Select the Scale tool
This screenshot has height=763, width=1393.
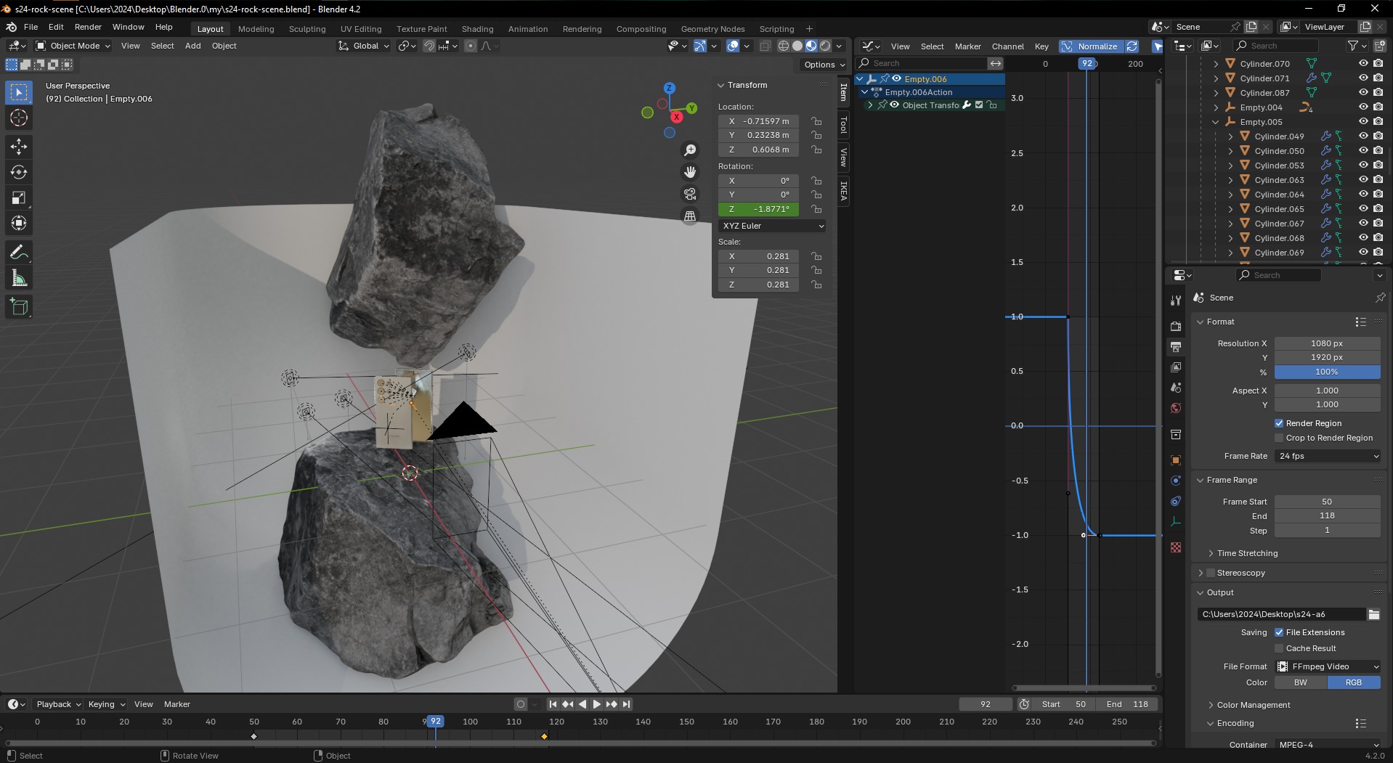[19, 197]
